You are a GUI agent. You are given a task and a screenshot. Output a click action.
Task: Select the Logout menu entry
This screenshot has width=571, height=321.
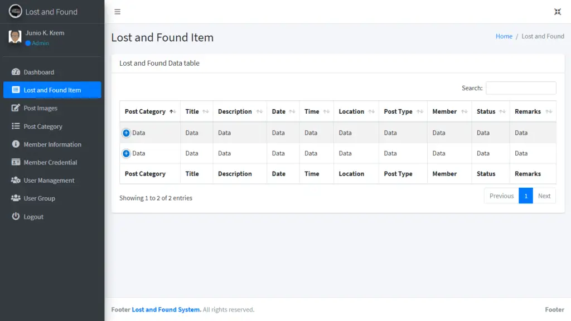click(52, 217)
